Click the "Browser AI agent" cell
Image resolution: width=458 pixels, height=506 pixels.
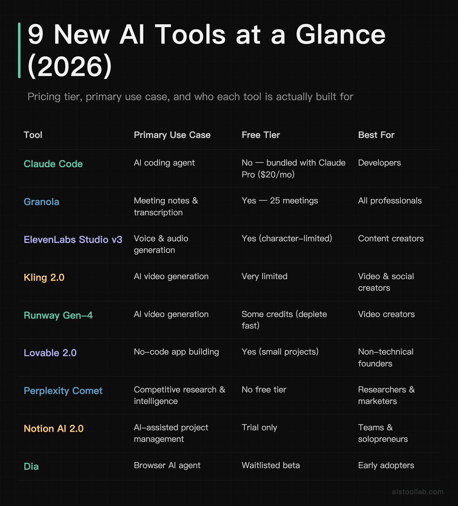click(167, 466)
